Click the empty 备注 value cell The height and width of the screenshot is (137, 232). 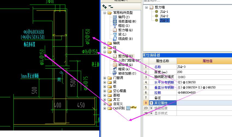pos(204,98)
